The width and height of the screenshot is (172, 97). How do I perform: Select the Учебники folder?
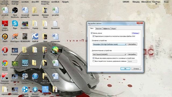point(55,89)
